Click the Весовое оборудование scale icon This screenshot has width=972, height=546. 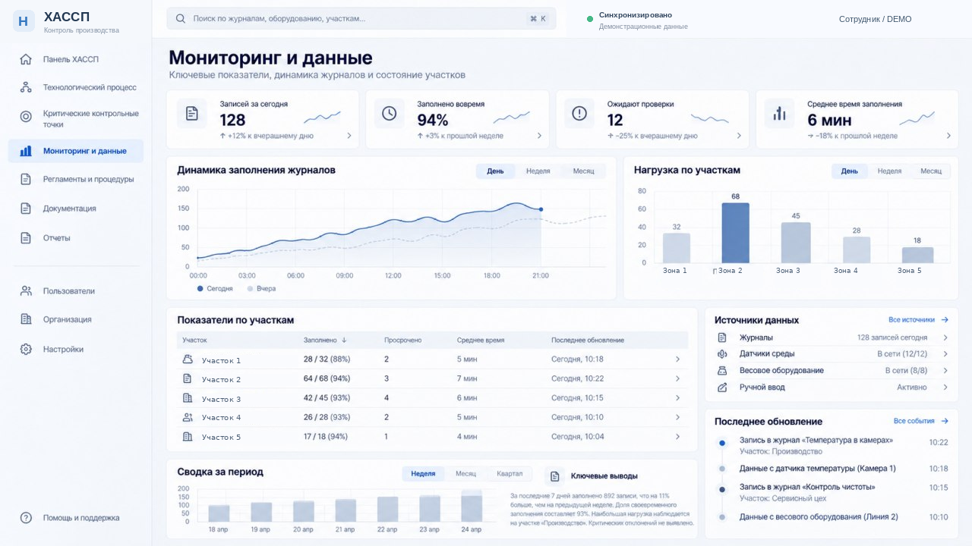click(722, 371)
